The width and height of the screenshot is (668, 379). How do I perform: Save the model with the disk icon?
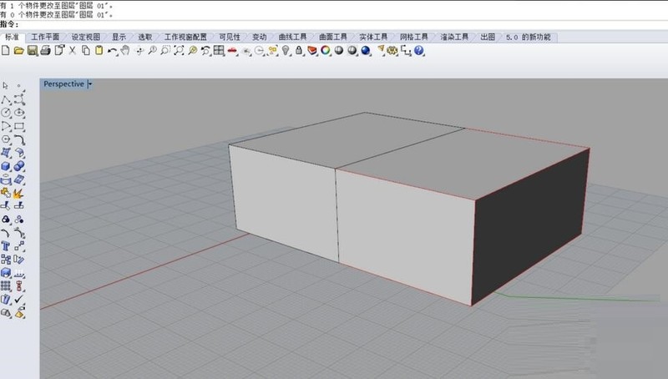point(32,51)
